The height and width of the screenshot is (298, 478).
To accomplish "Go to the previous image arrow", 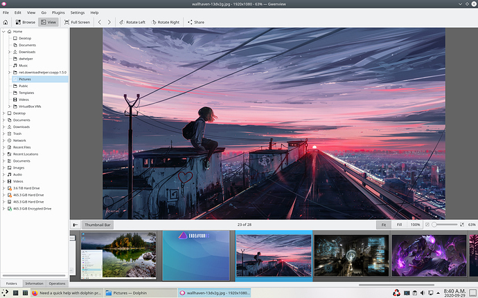I will tap(100, 22).
